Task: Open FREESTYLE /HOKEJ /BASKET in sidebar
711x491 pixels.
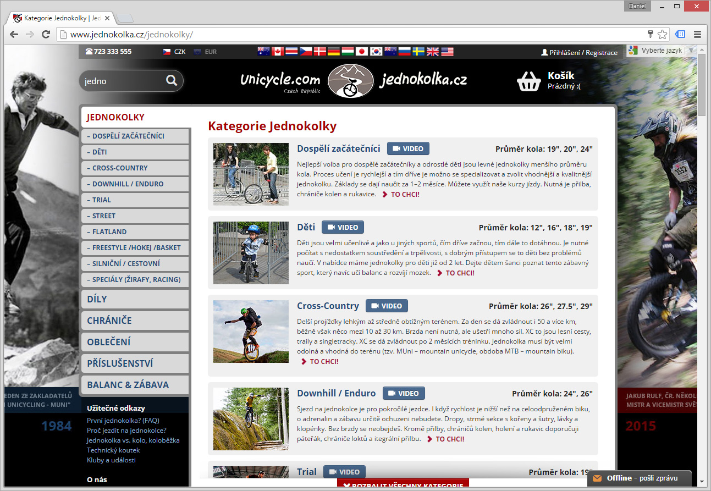Action: pyautogui.click(x=135, y=248)
